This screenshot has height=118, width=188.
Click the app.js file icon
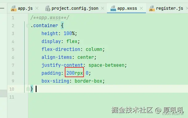pos(14,9)
